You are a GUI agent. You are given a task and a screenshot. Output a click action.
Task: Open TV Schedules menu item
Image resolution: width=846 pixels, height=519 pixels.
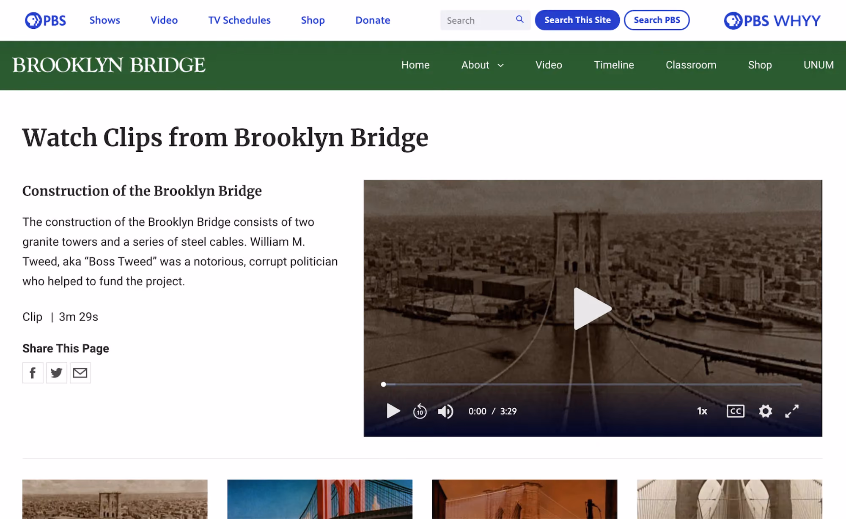click(239, 20)
